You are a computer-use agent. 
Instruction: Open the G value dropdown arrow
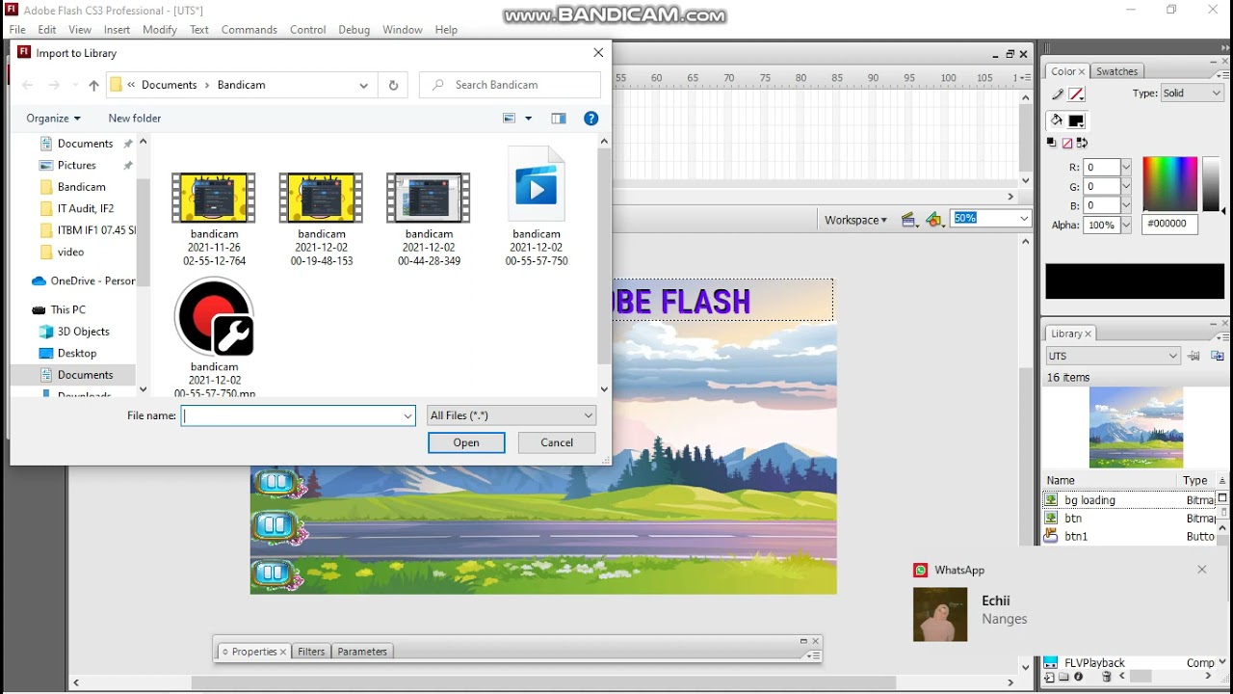pos(1125,187)
